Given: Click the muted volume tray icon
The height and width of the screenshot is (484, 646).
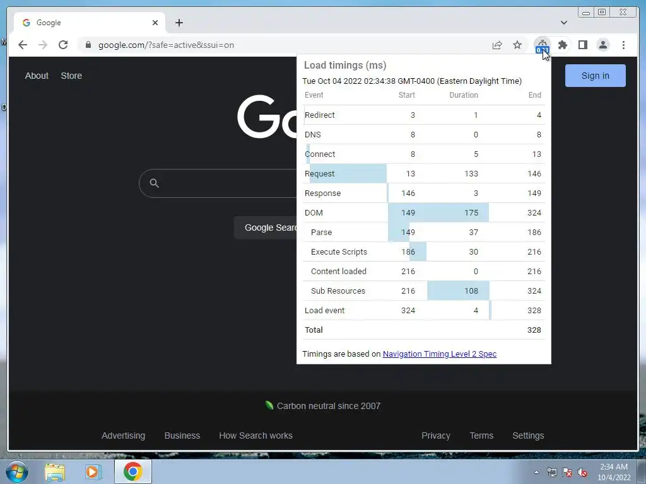Looking at the screenshot, I should tap(582, 472).
